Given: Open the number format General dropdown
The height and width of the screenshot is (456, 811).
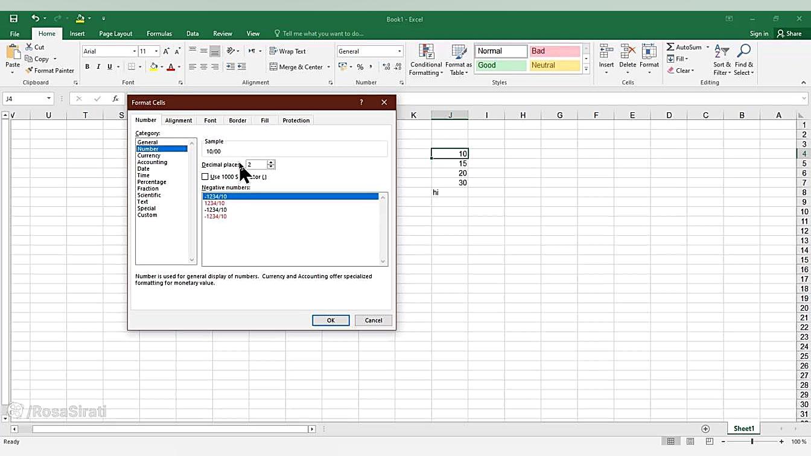Looking at the screenshot, I should click(x=399, y=51).
